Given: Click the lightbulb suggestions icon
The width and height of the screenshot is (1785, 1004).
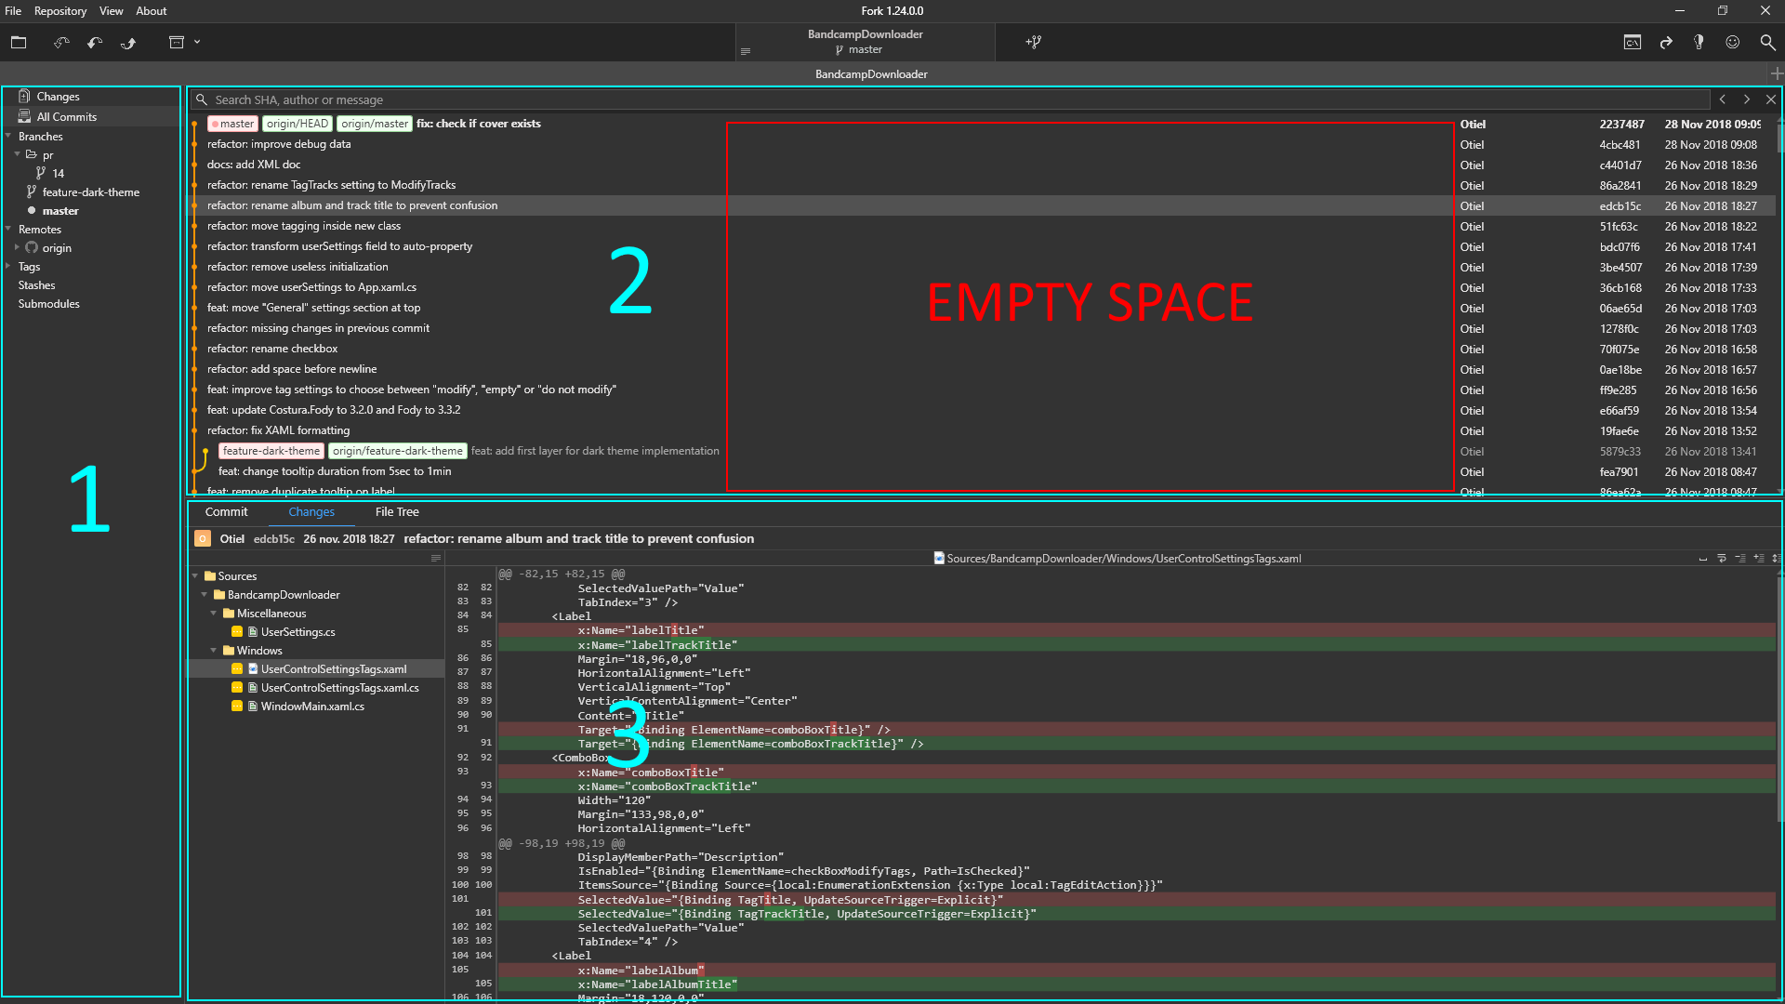Looking at the screenshot, I should click(1698, 42).
